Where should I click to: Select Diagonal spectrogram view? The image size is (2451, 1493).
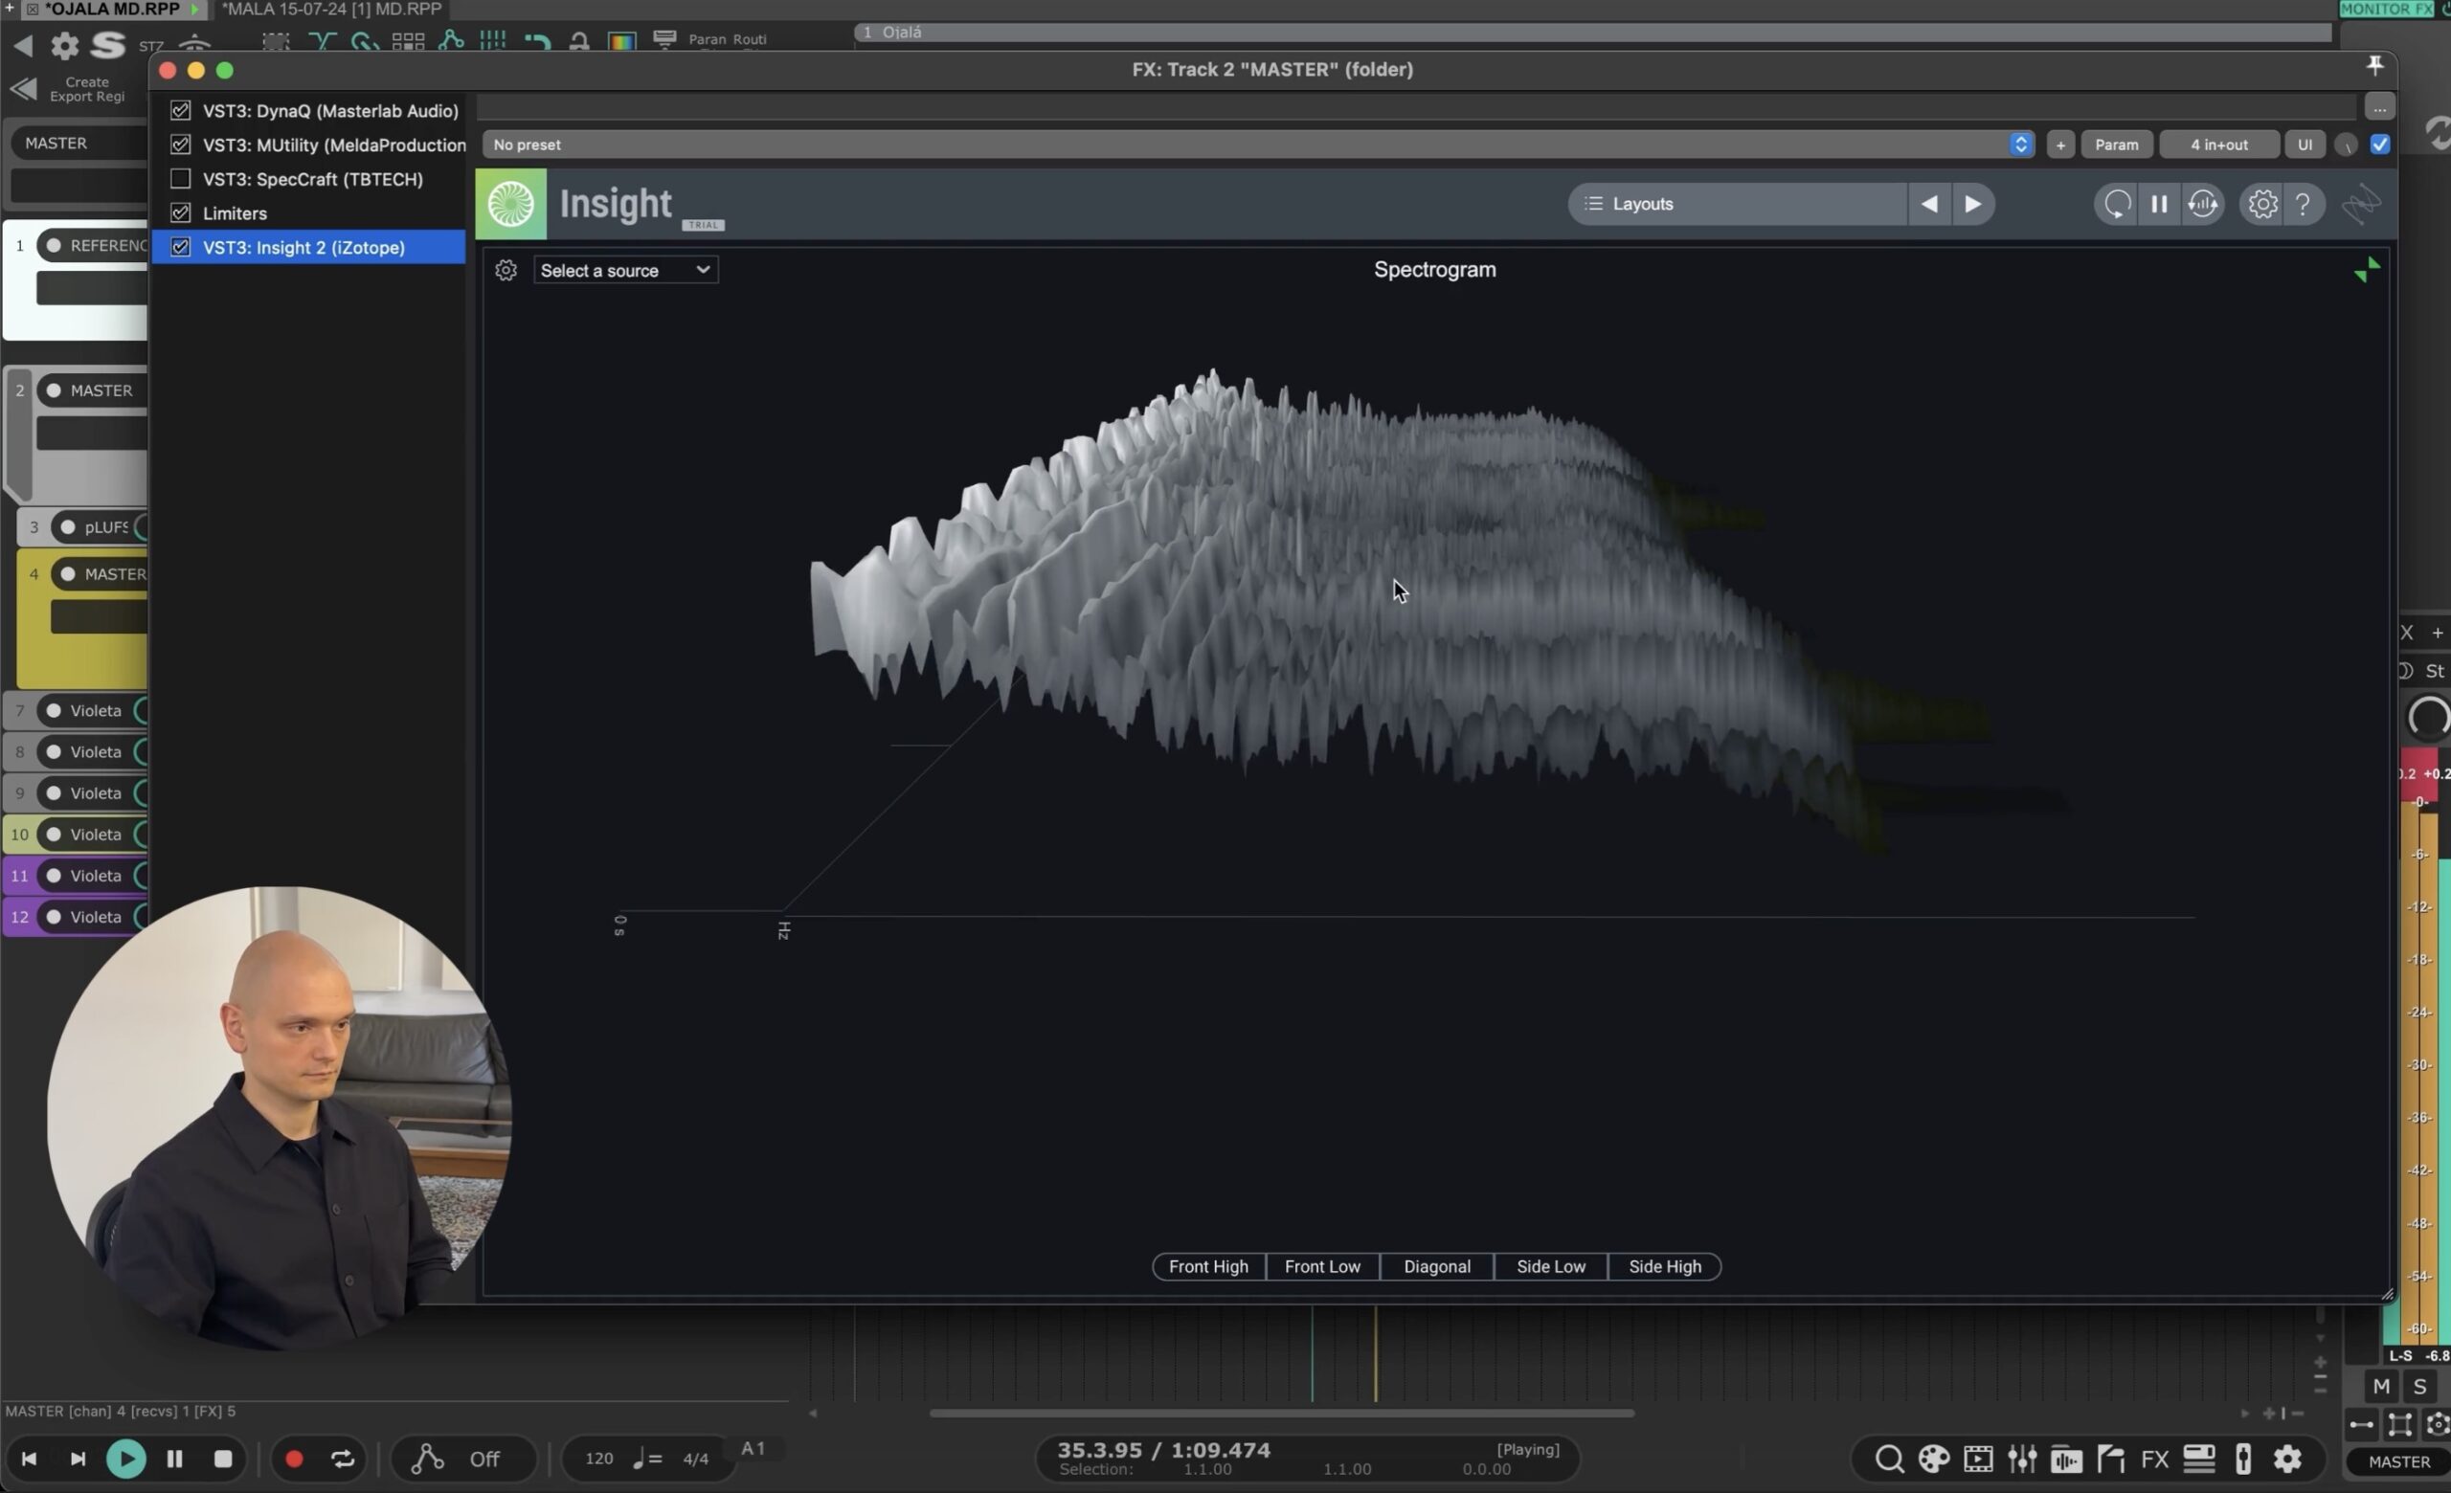pyautogui.click(x=1436, y=1266)
